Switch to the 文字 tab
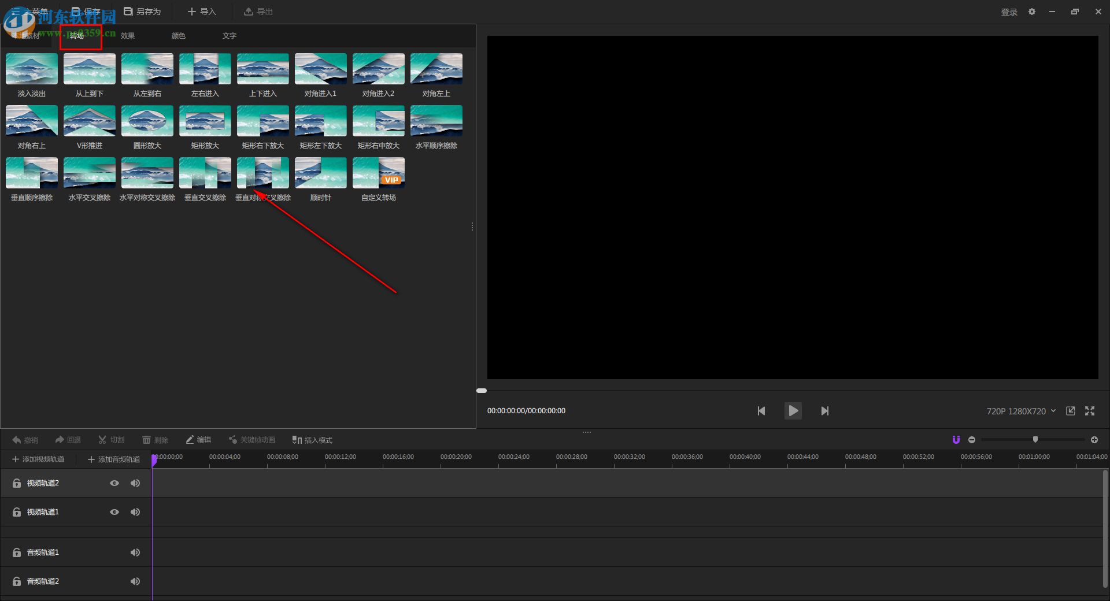Viewport: 1110px width, 601px height. [230, 36]
